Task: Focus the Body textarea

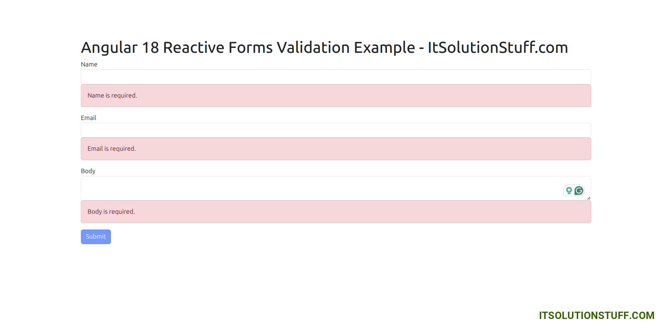Action: pos(315,188)
